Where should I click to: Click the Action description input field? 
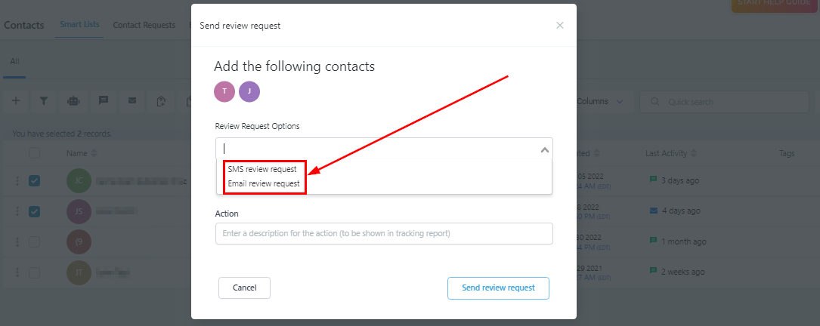click(x=385, y=233)
